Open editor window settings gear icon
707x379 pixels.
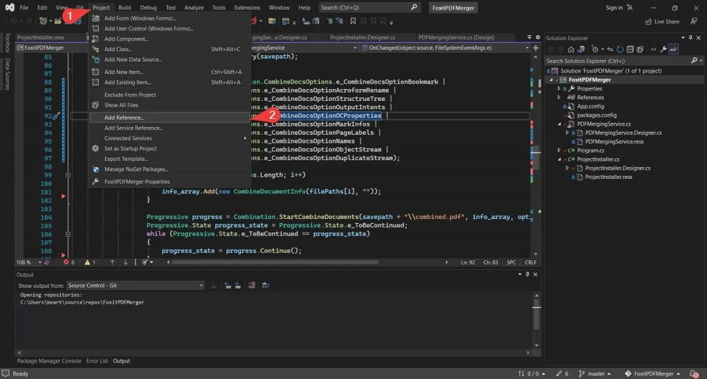(x=537, y=37)
